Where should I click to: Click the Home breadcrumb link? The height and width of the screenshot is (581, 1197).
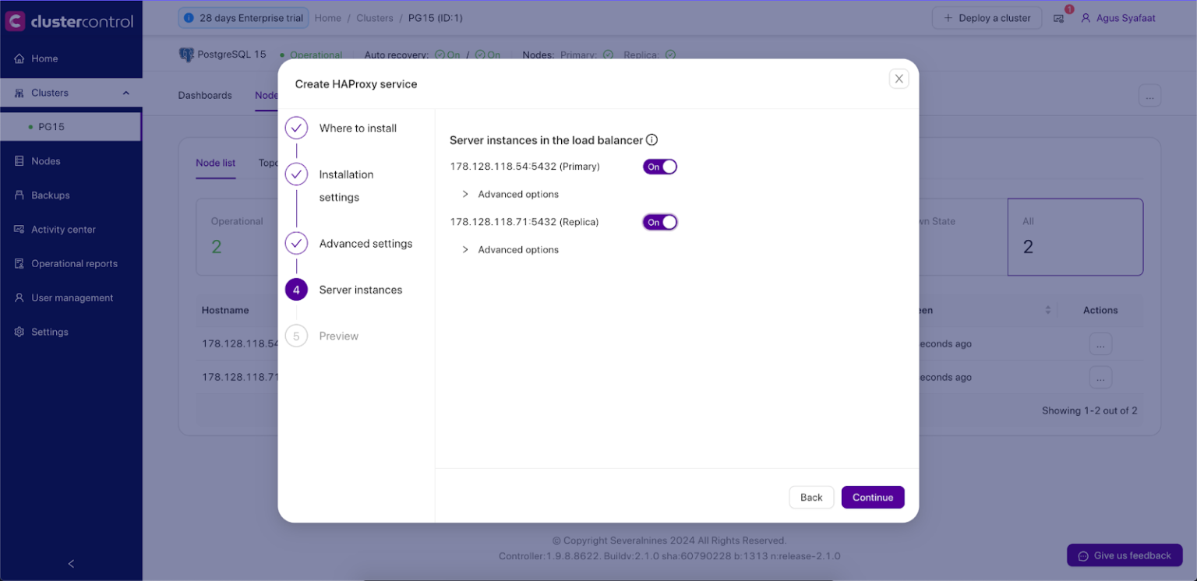coord(327,18)
